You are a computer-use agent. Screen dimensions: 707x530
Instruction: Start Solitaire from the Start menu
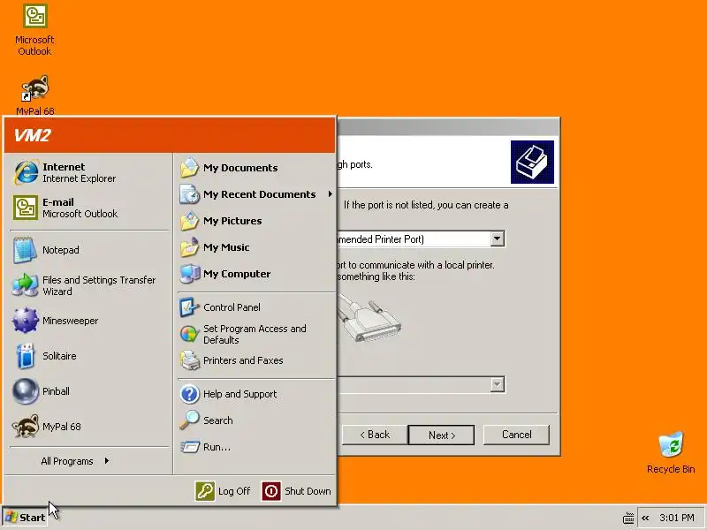pyautogui.click(x=88, y=356)
